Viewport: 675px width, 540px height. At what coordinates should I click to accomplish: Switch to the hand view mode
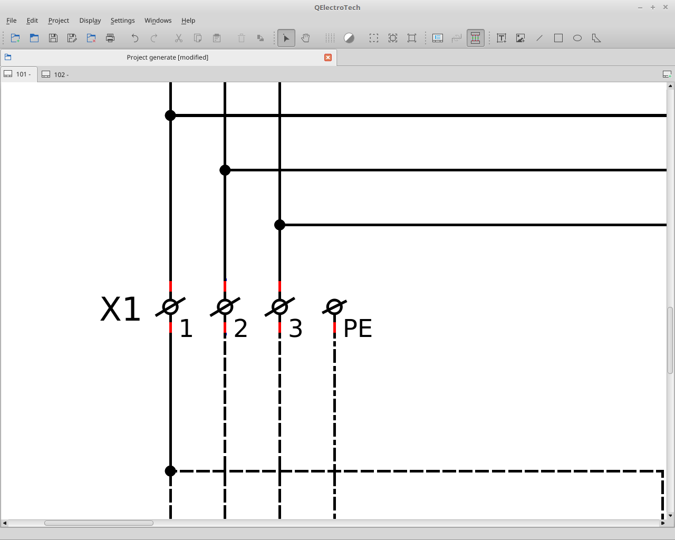[305, 38]
